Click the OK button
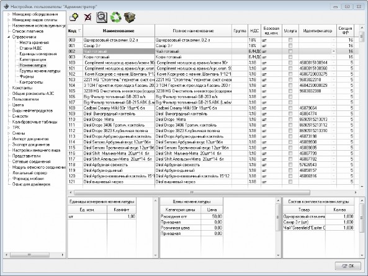 pyautogui.click(x=348, y=266)
